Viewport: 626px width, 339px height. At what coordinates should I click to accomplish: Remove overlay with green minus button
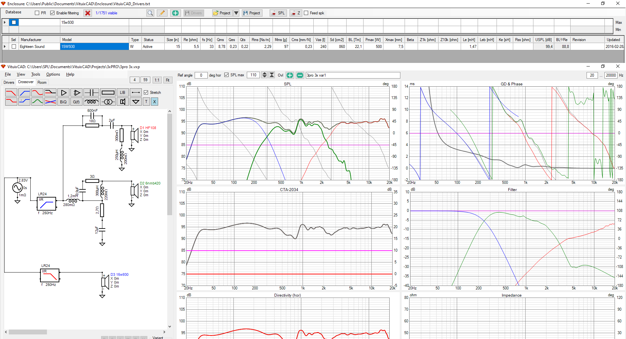(300, 75)
